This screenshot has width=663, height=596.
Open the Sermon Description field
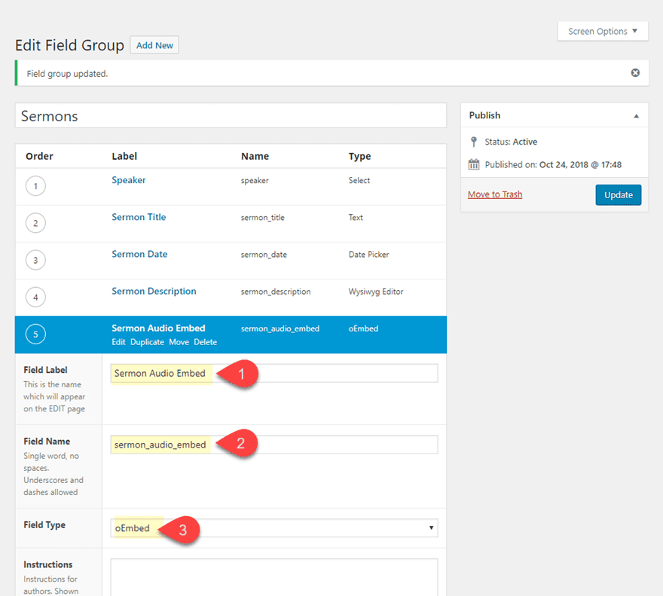tap(154, 291)
